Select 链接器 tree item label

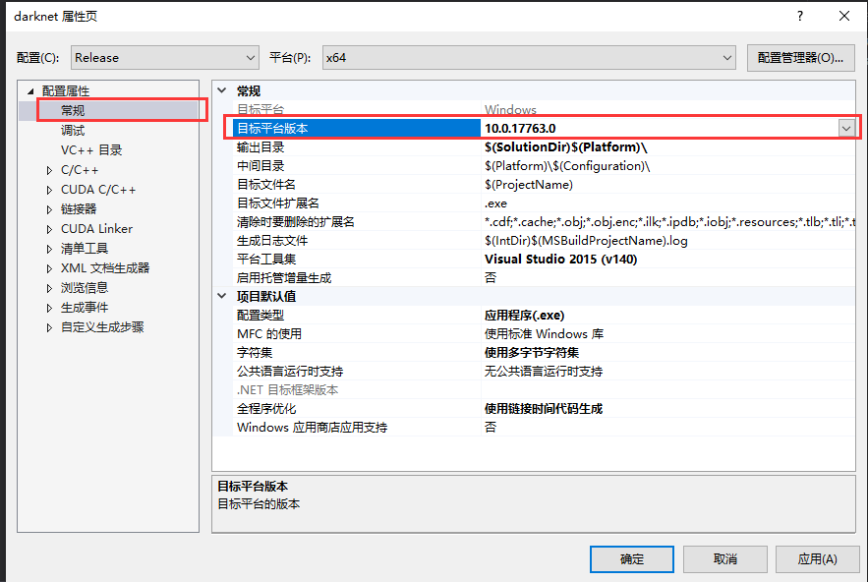click(x=79, y=209)
